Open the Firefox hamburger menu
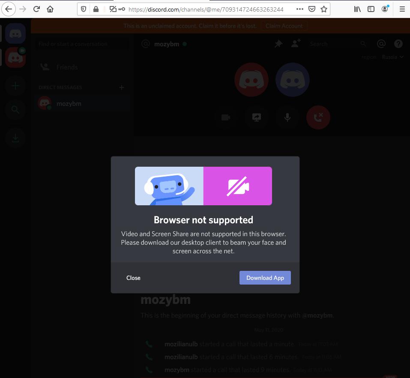 (402, 9)
